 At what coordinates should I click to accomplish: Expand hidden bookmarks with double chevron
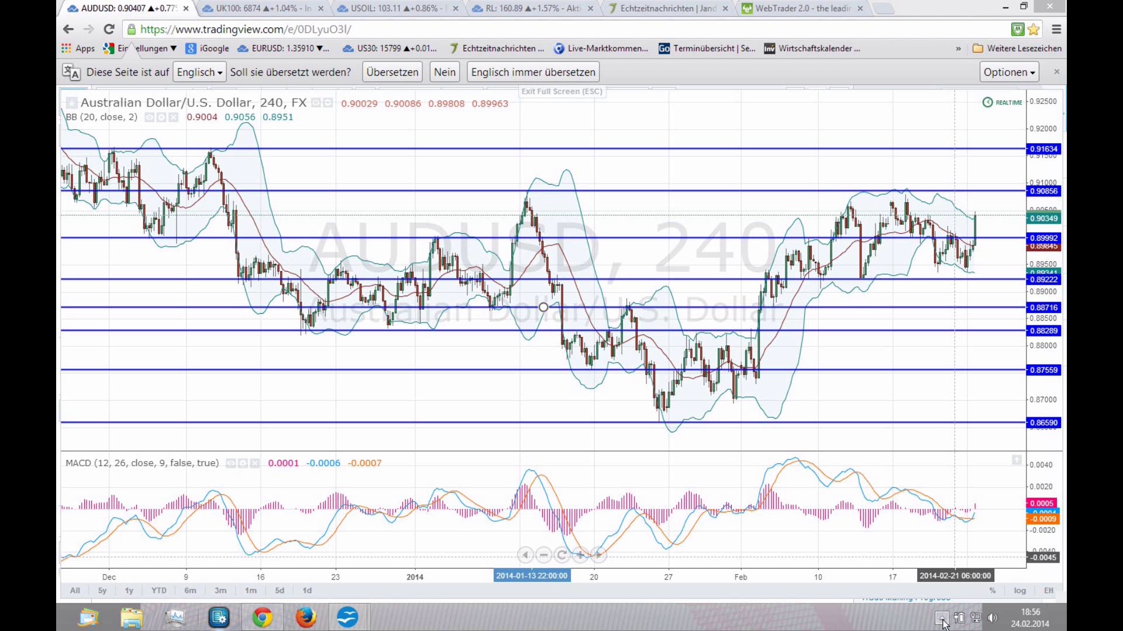pyautogui.click(x=958, y=48)
